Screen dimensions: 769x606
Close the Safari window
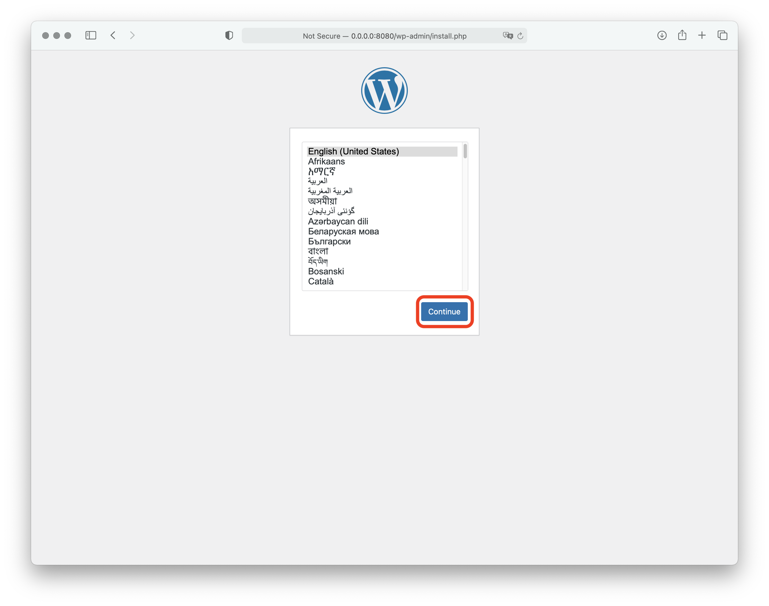coord(46,36)
